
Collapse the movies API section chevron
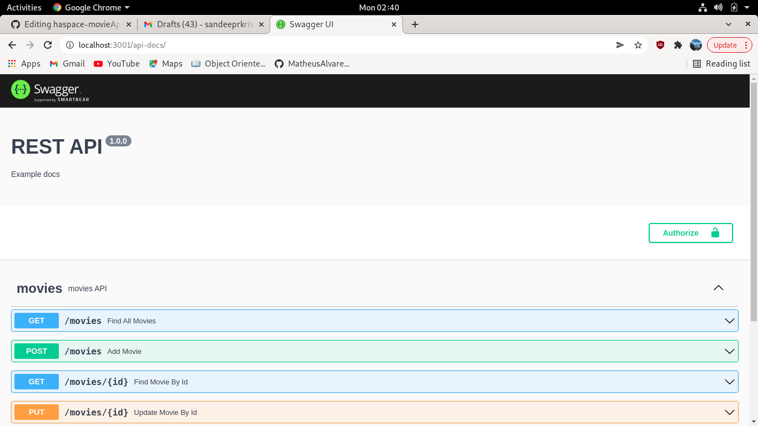coord(719,288)
